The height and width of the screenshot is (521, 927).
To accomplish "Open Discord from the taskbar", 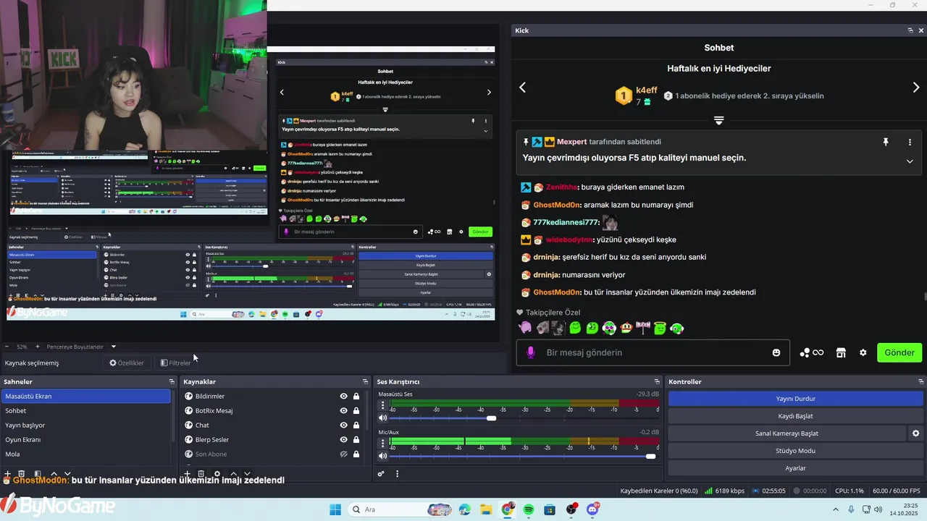I will point(593,509).
